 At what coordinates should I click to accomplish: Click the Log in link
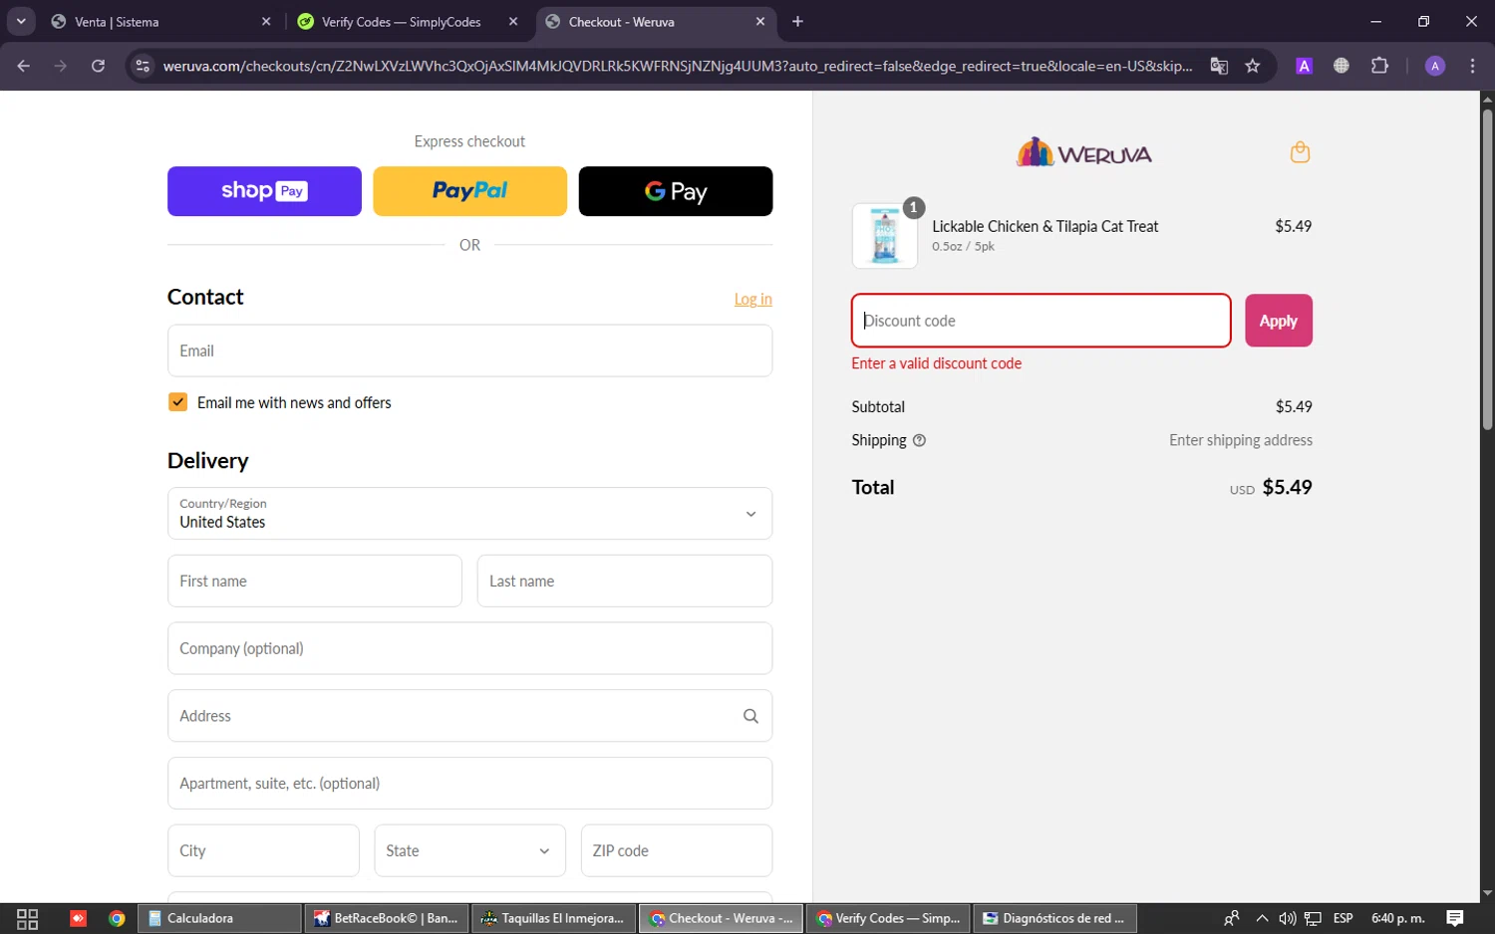coord(753,299)
